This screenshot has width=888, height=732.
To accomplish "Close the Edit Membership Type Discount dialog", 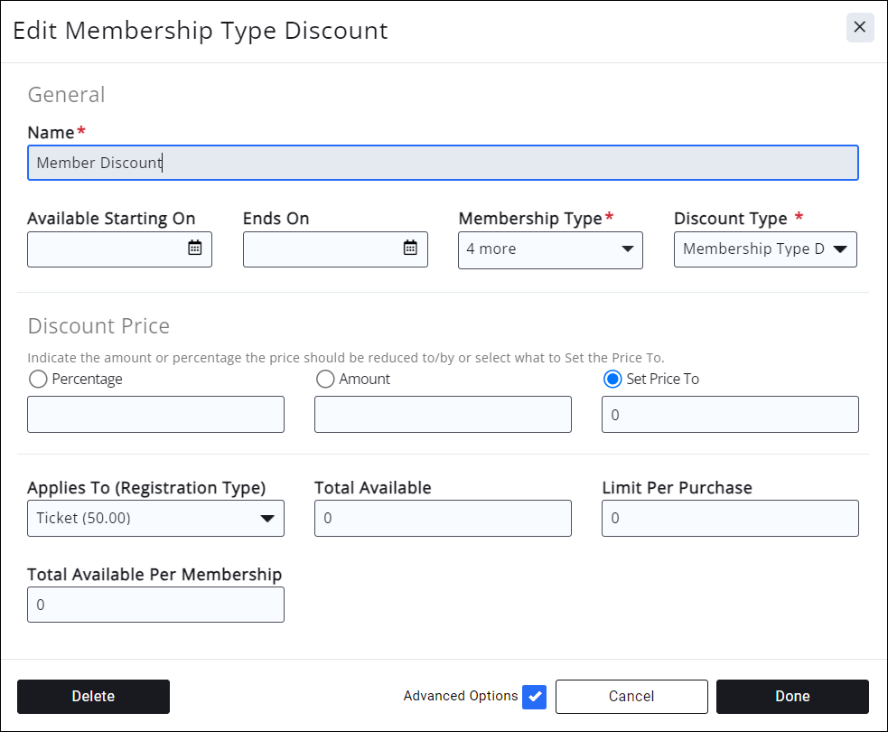I will [859, 28].
